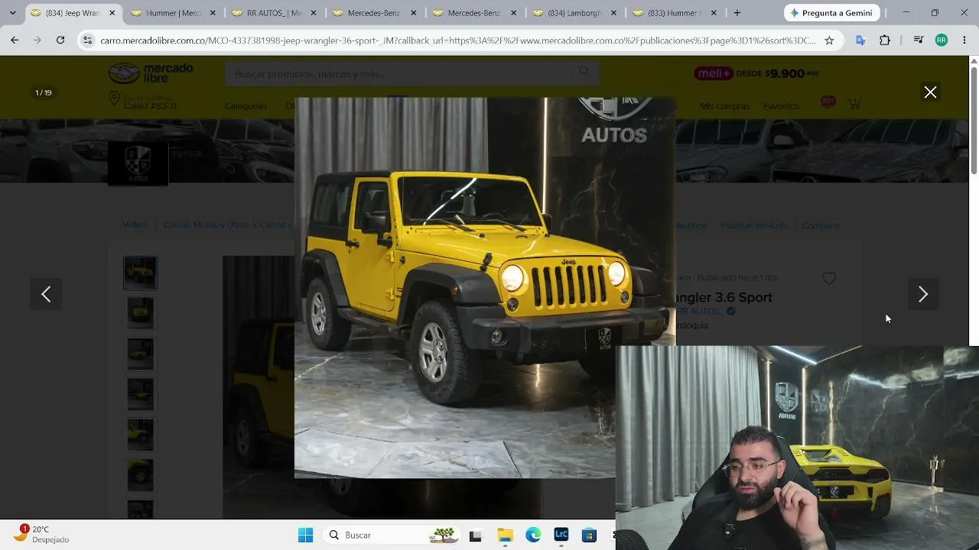Open the notifications bell with badge
The width and height of the screenshot is (979, 550).
tap(827, 103)
